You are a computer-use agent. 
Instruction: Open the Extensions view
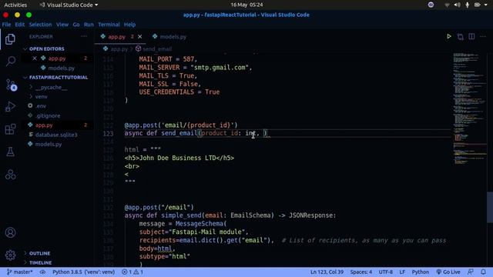point(10,129)
